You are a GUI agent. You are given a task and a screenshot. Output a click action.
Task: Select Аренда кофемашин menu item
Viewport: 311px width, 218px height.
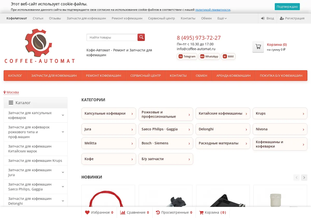(x=234, y=76)
